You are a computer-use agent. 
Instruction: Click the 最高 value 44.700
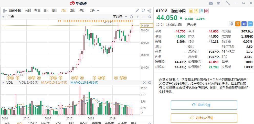181,31
